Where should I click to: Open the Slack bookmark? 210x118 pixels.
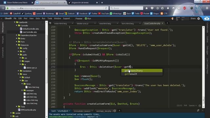pos(127,13)
